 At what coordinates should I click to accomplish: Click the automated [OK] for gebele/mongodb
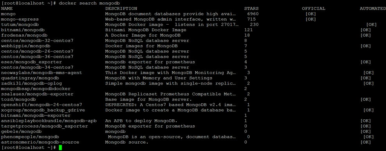point(366,132)
